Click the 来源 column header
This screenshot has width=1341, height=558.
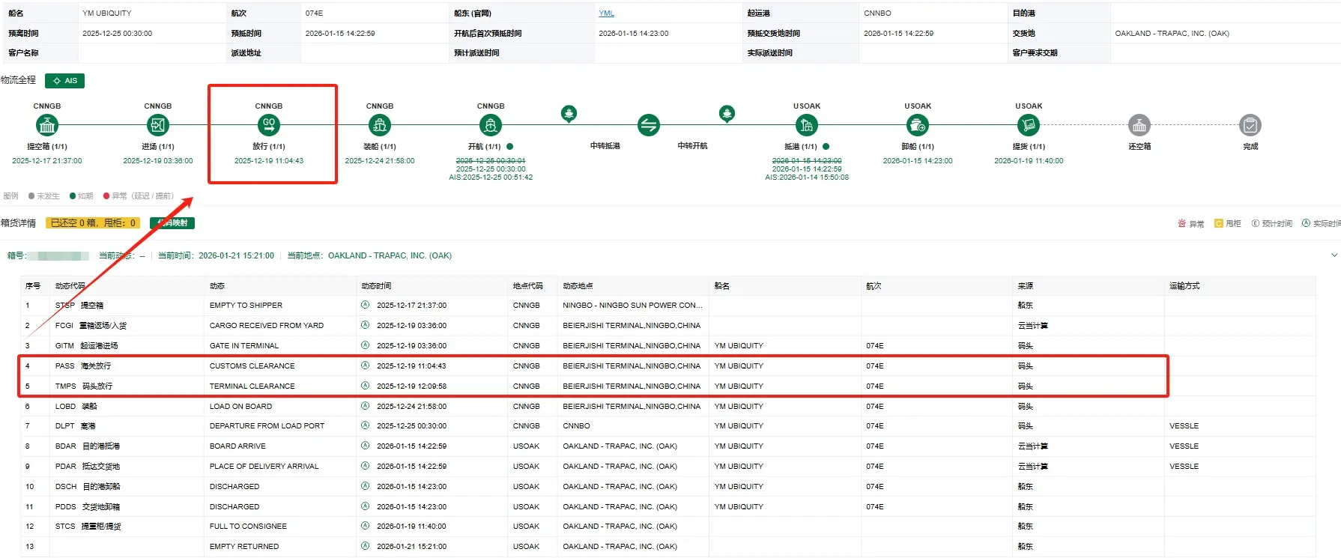[x=1026, y=286]
